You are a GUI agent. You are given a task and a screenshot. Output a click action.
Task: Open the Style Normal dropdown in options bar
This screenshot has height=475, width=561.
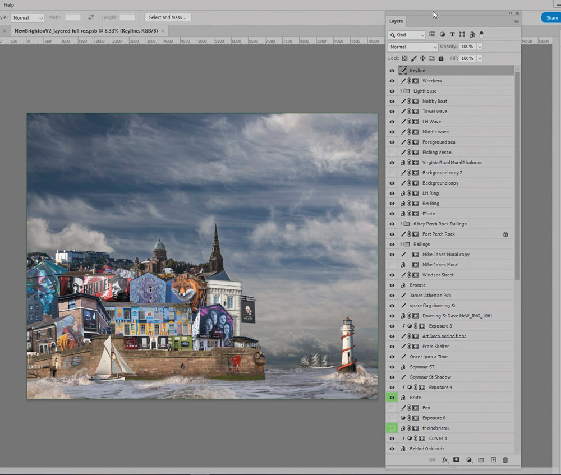click(x=27, y=17)
